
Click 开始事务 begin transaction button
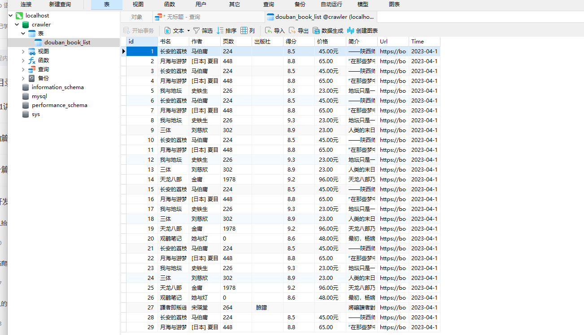[x=139, y=30]
